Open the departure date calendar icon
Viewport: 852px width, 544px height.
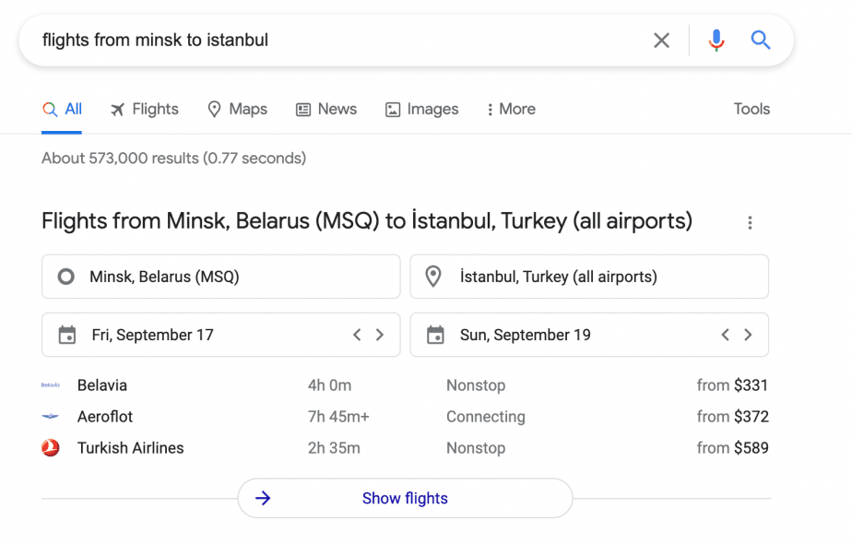pyautogui.click(x=67, y=335)
